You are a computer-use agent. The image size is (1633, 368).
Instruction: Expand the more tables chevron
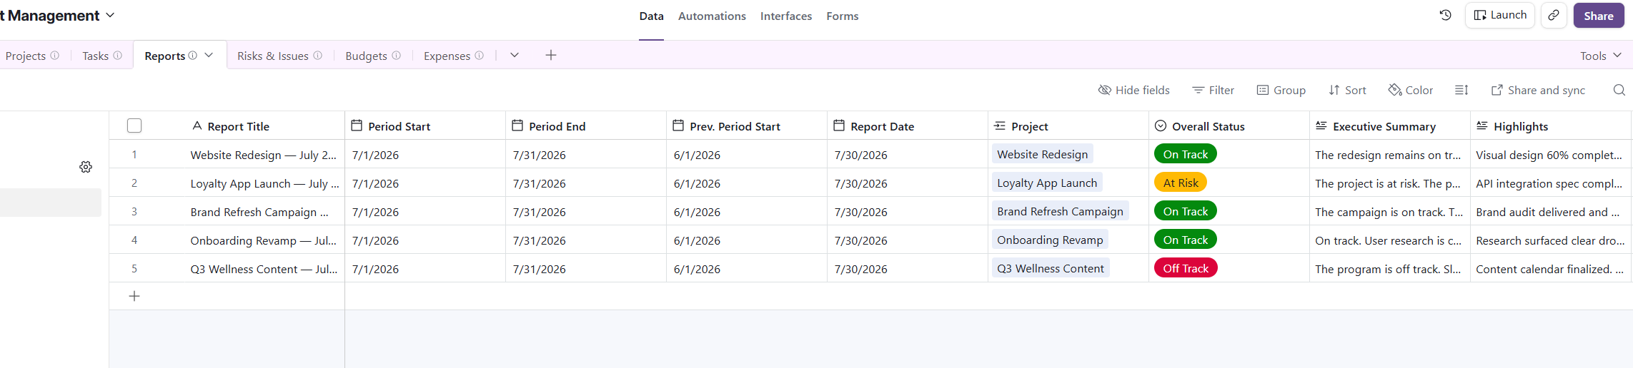(x=514, y=55)
